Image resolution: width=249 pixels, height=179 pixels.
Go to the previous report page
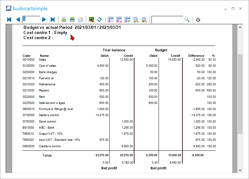pos(18,20)
